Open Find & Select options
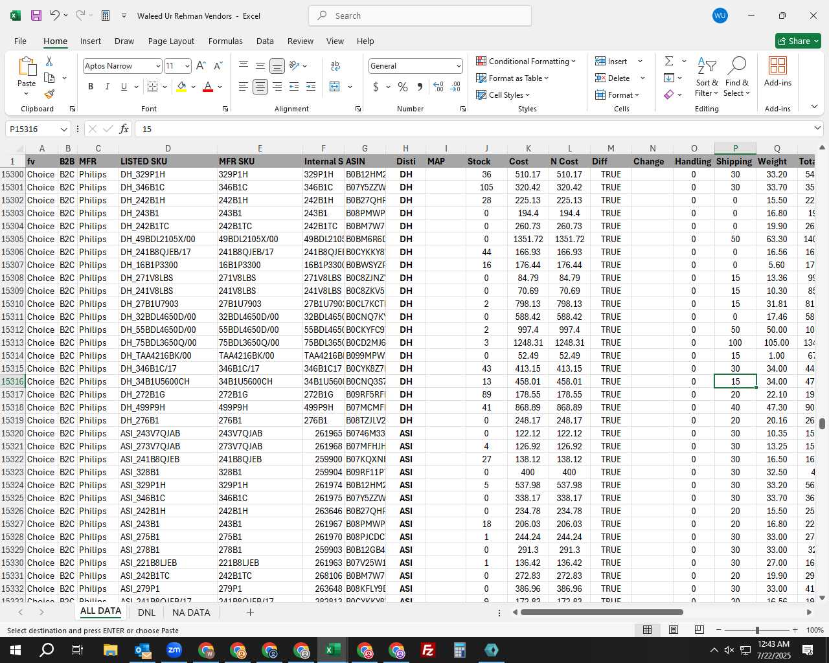 point(737,76)
